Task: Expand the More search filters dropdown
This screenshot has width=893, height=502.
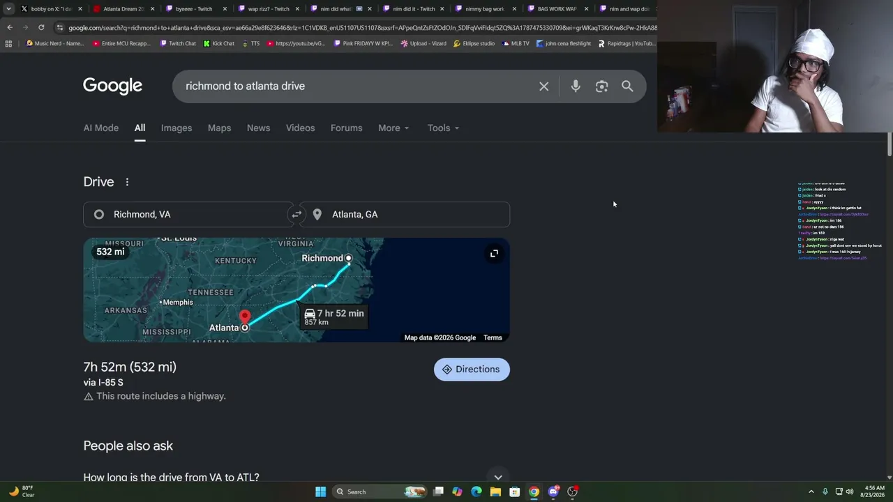Action: (393, 128)
